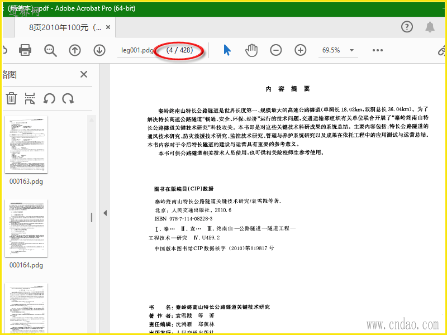Print the document with the printer icon
Viewport: 447px width, 335px height.
25,50
